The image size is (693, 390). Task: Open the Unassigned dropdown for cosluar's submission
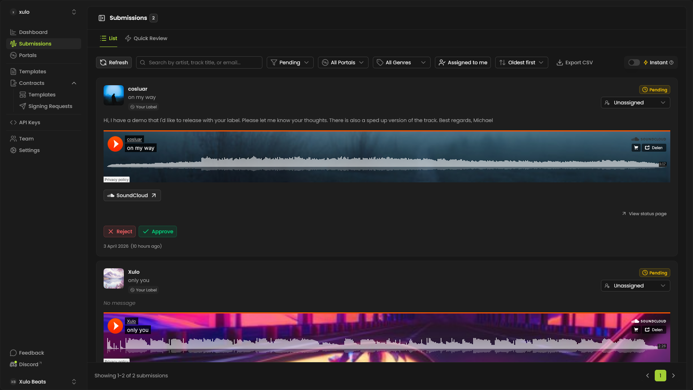click(635, 103)
